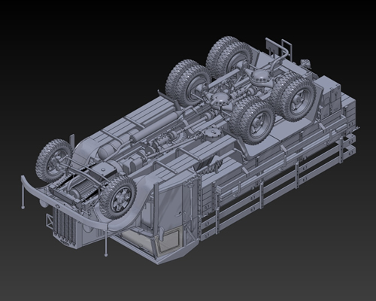Click the front wheel nearest the cab door
The image size is (376, 301).
coord(118,198)
